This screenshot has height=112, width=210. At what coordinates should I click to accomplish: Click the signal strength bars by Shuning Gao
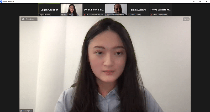[x=21, y=110]
